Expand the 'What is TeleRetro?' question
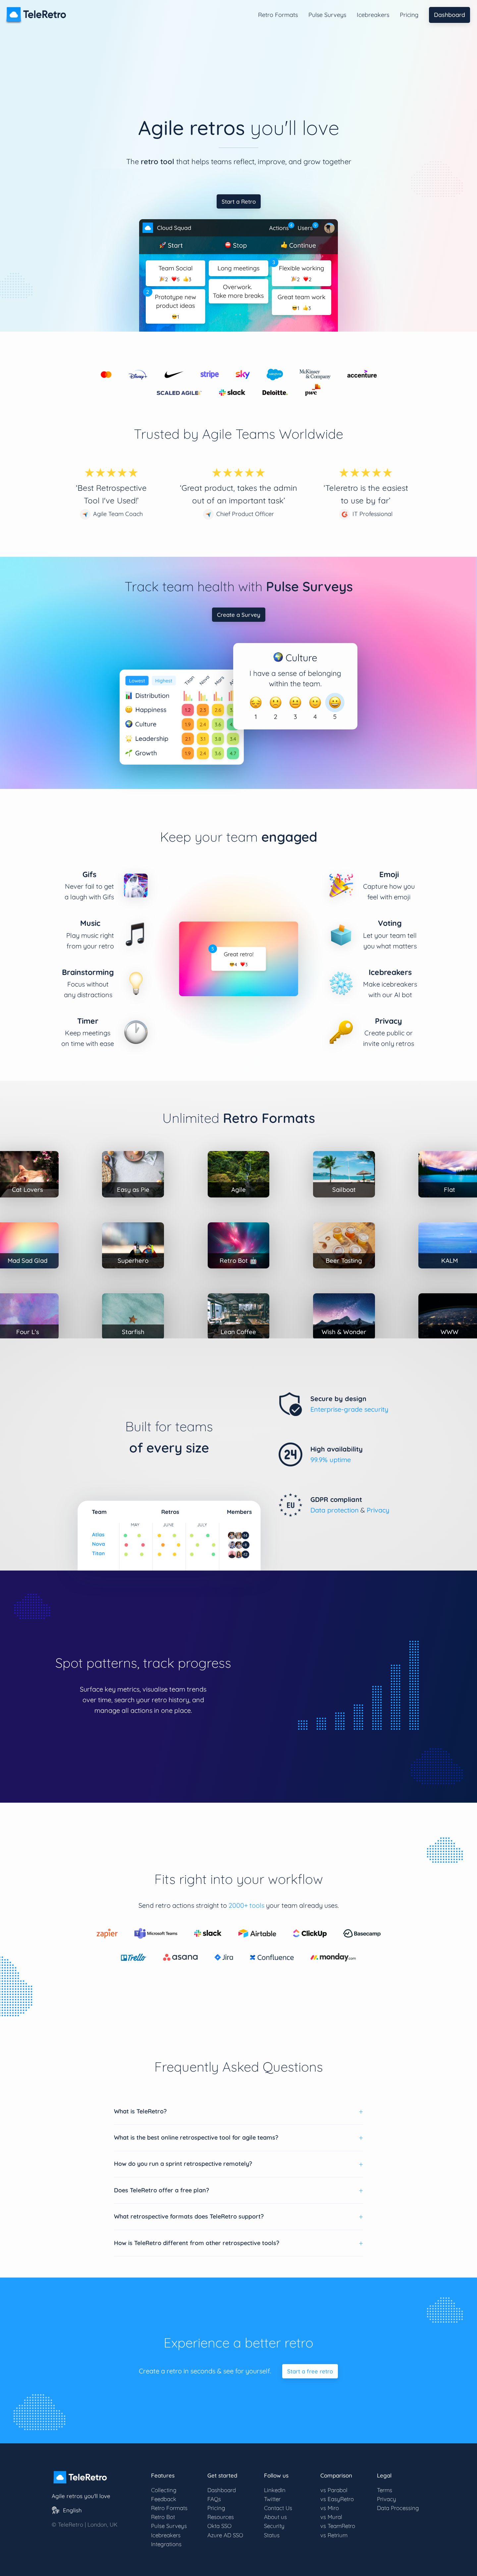477x2576 pixels. (x=238, y=2111)
